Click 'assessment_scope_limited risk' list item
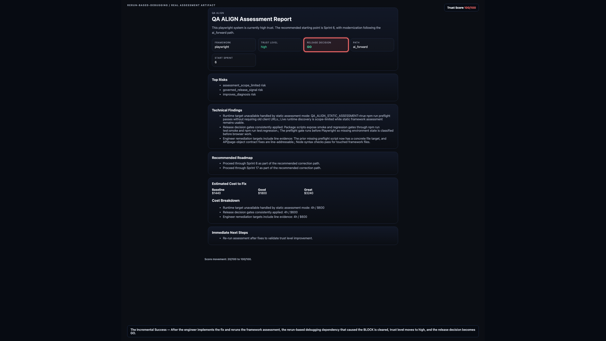The height and width of the screenshot is (341, 606). [244, 85]
